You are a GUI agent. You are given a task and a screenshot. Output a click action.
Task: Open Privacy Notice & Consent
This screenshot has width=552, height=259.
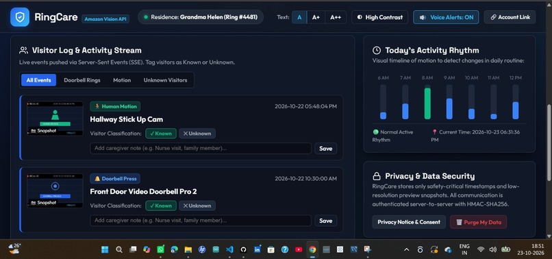click(x=409, y=222)
